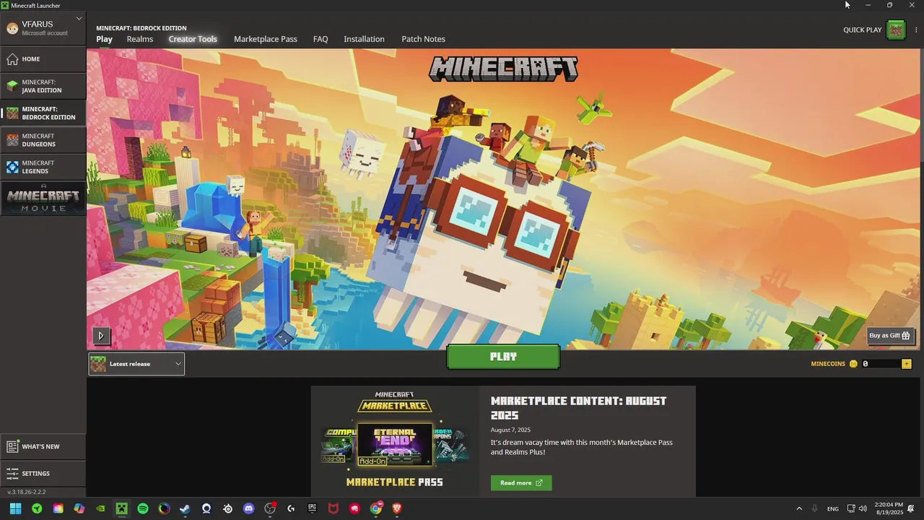This screenshot has height=520, width=924.
Task: Switch to the Play tab
Action: [105, 39]
